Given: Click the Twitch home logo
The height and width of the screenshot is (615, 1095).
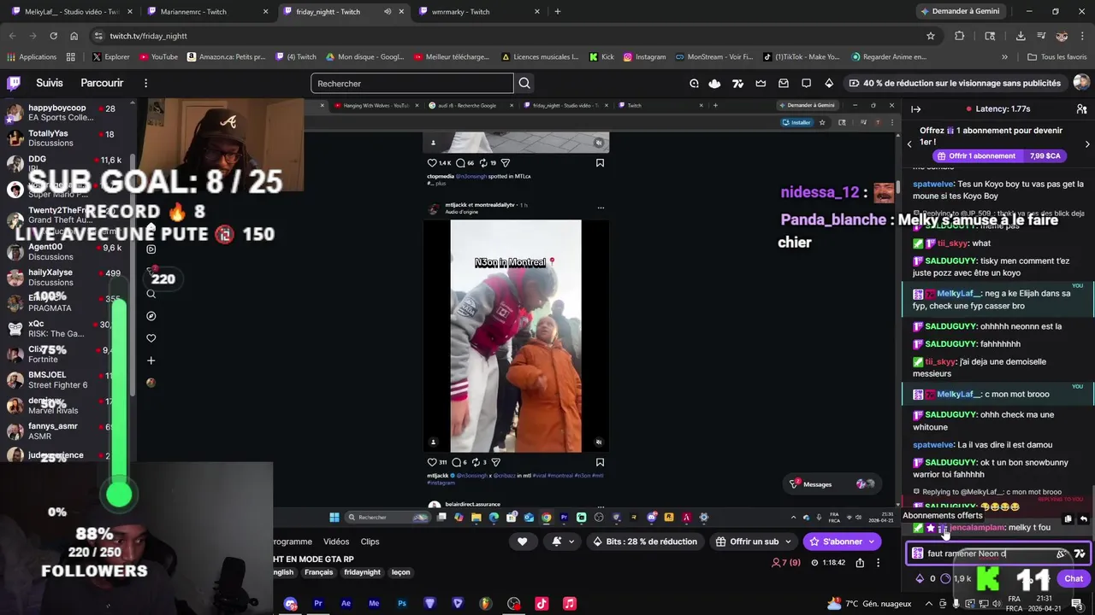Looking at the screenshot, I should click(14, 83).
